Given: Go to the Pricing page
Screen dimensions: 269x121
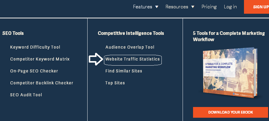Looking at the screenshot, I should point(209,7).
